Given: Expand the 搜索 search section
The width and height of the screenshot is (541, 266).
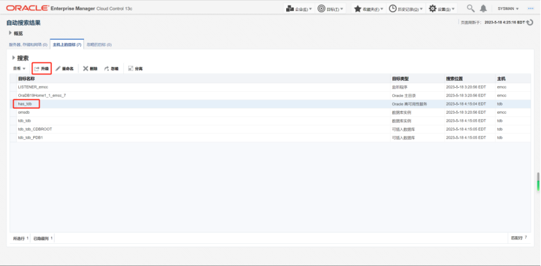Looking at the screenshot, I should tap(14, 57).
